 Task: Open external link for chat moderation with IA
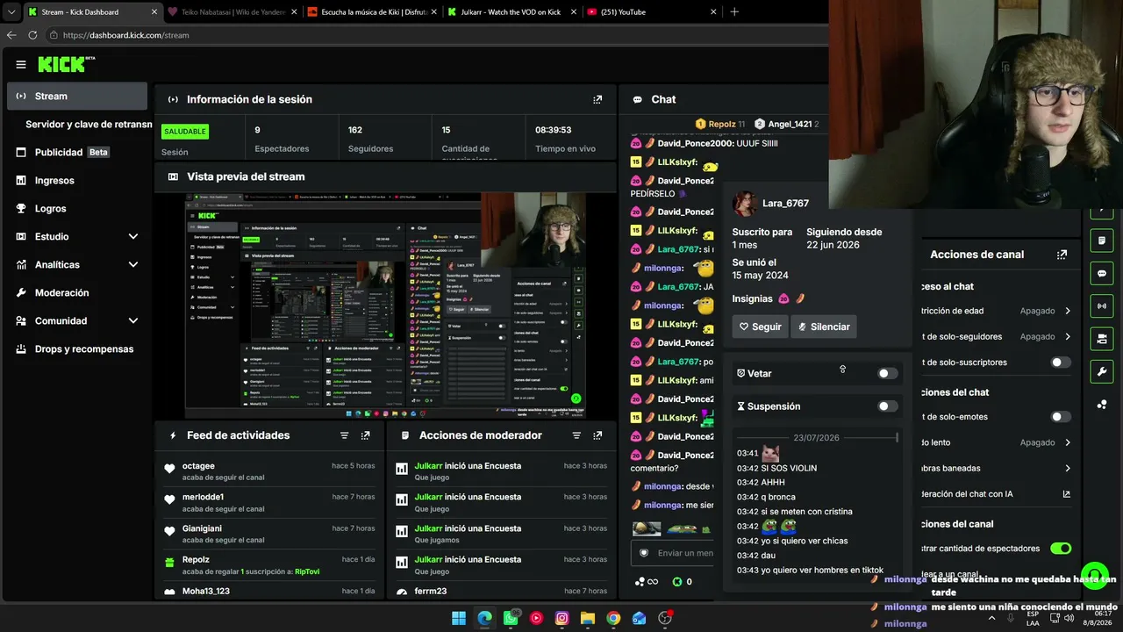click(1067, 494)
